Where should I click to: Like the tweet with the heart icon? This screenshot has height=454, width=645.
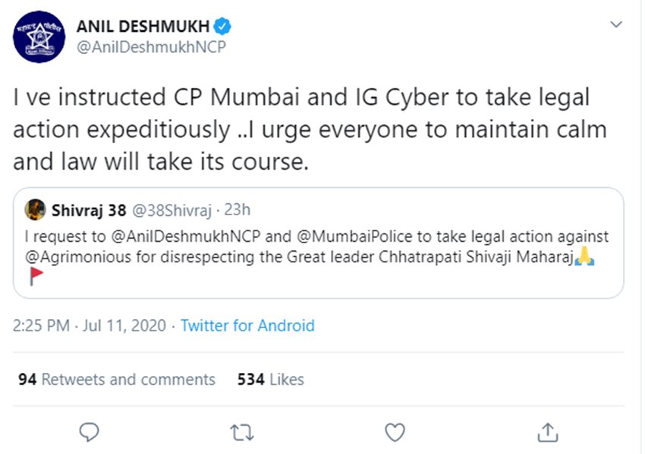[x=395, y=431]
